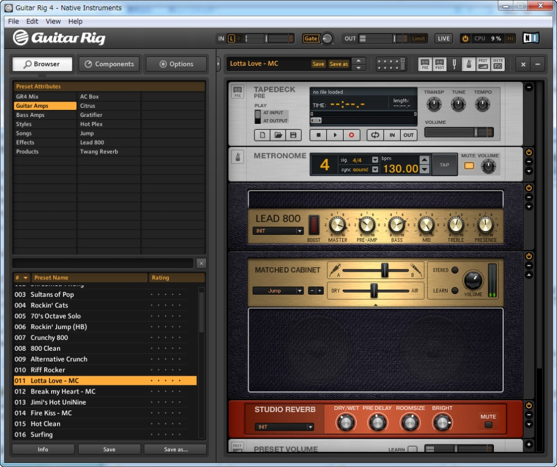Increase the metronome bpm value

(x=424, y=160)
